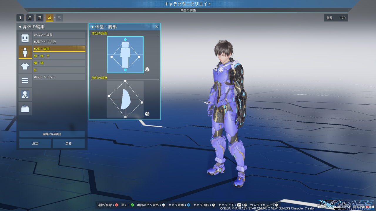Click the 胸部の調整 section label

[x=100, y=78]
